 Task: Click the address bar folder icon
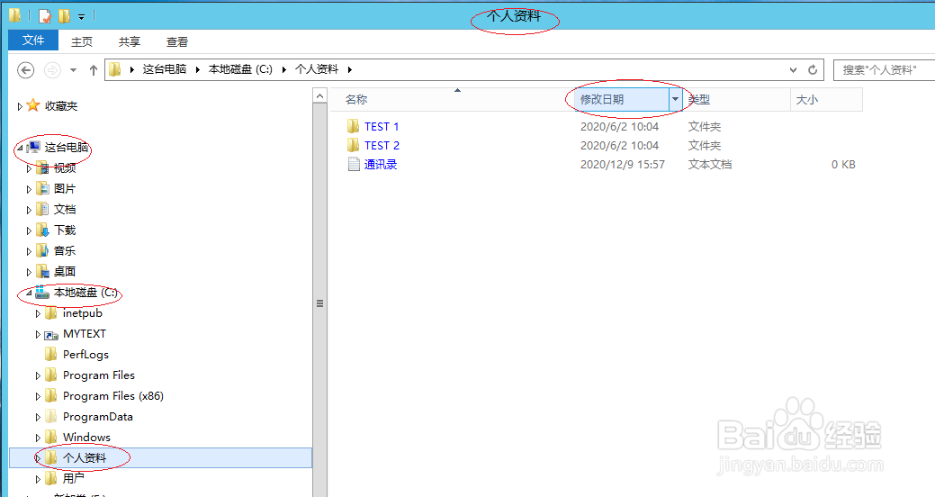115,70
